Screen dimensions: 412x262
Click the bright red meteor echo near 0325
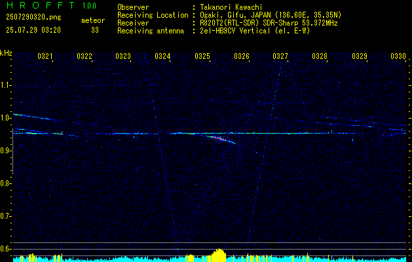click(x=219, y=138)
